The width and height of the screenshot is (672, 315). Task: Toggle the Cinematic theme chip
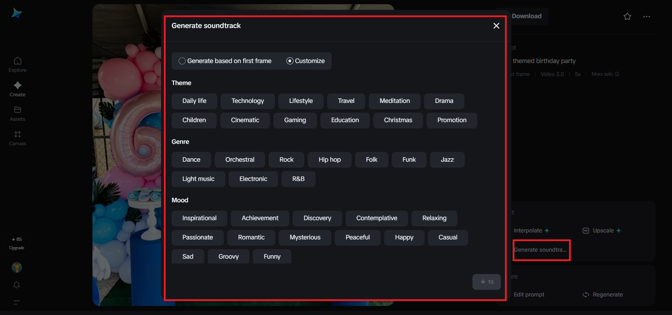[x=244, y=120]
